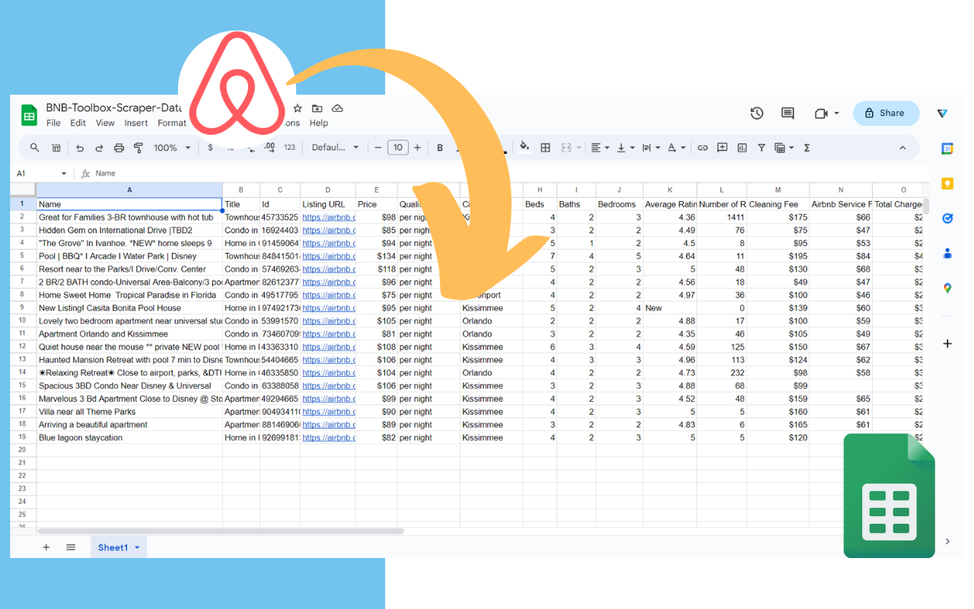Viewport: 974px width, 609px height.
Task: Open the search the menus magnifier
Action: 35,148
